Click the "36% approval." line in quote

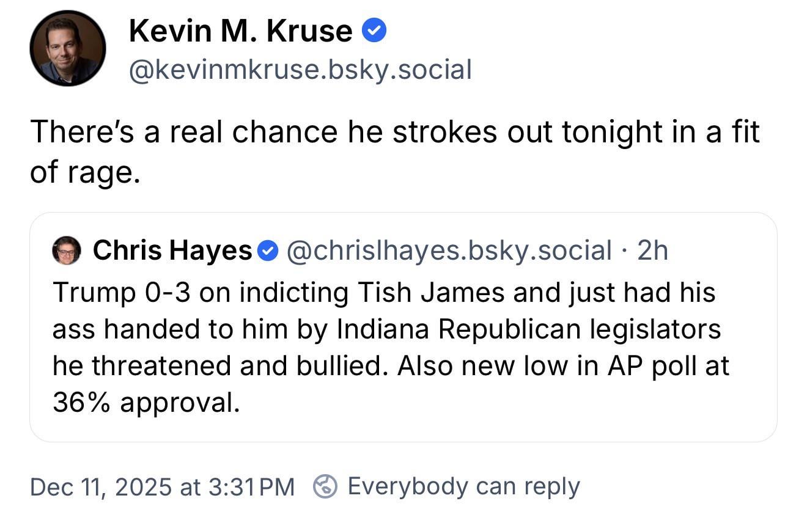[146, 403]
